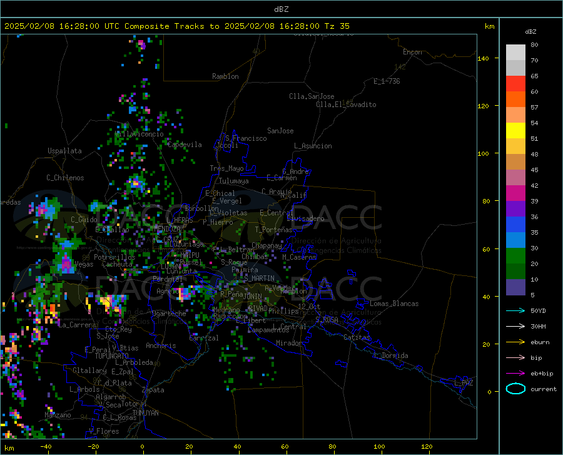
Task: Click the light gray 80 dBZ color swatch
Action: [515, 52]
